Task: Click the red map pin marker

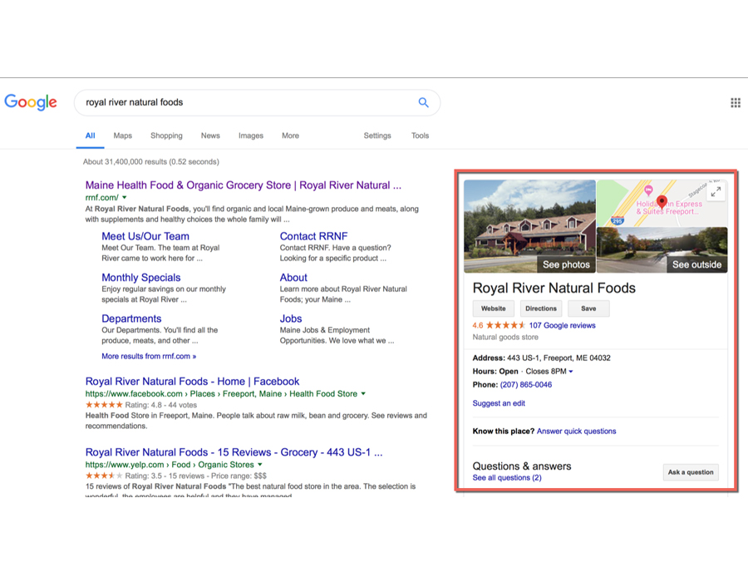Action: pyautogui.click(x=662, y=201)
